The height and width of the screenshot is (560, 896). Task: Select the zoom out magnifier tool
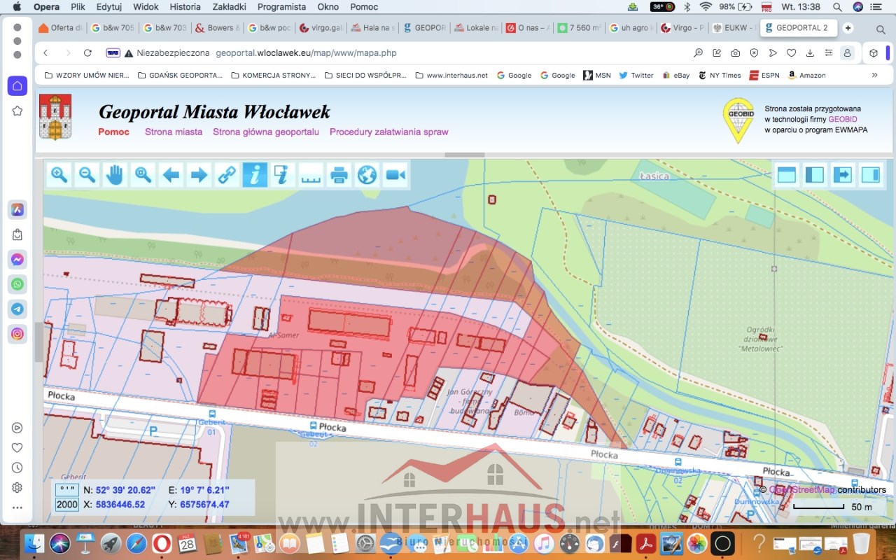(x=87, y=174)
